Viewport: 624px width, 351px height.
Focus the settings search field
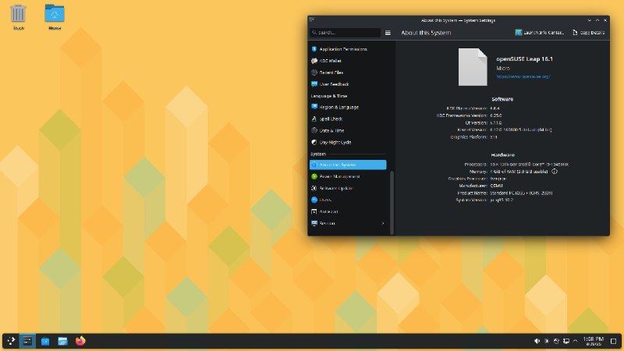[345, 33]
